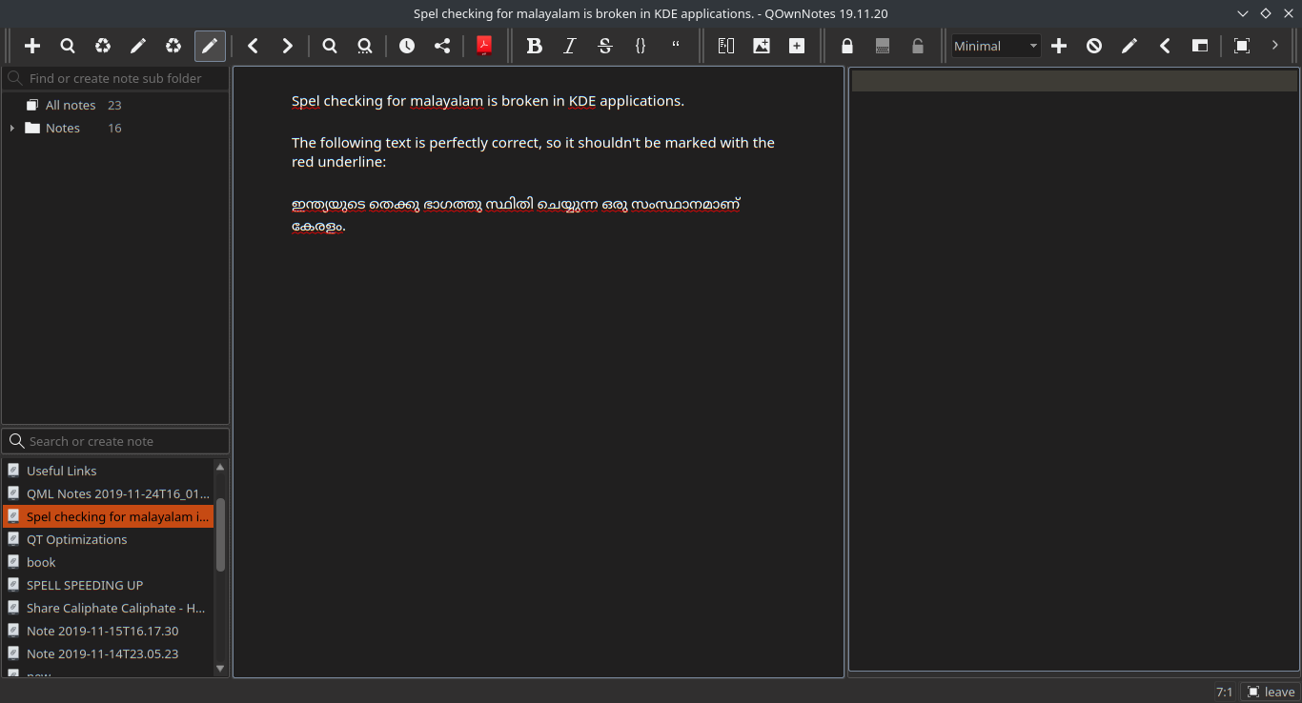
Task: Open the Minimal workspace dropdown
Action: [996, 46]
